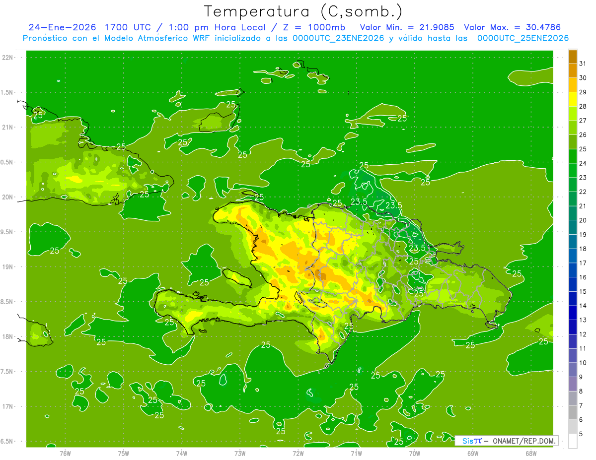
Task: Click the ONAMET/REP.DOM. logo box
Action: click(506, 441)
